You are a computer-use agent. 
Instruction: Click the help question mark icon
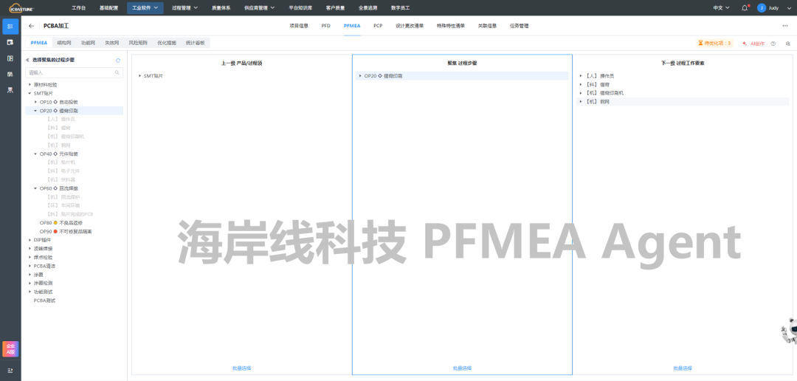pos(773,44)
